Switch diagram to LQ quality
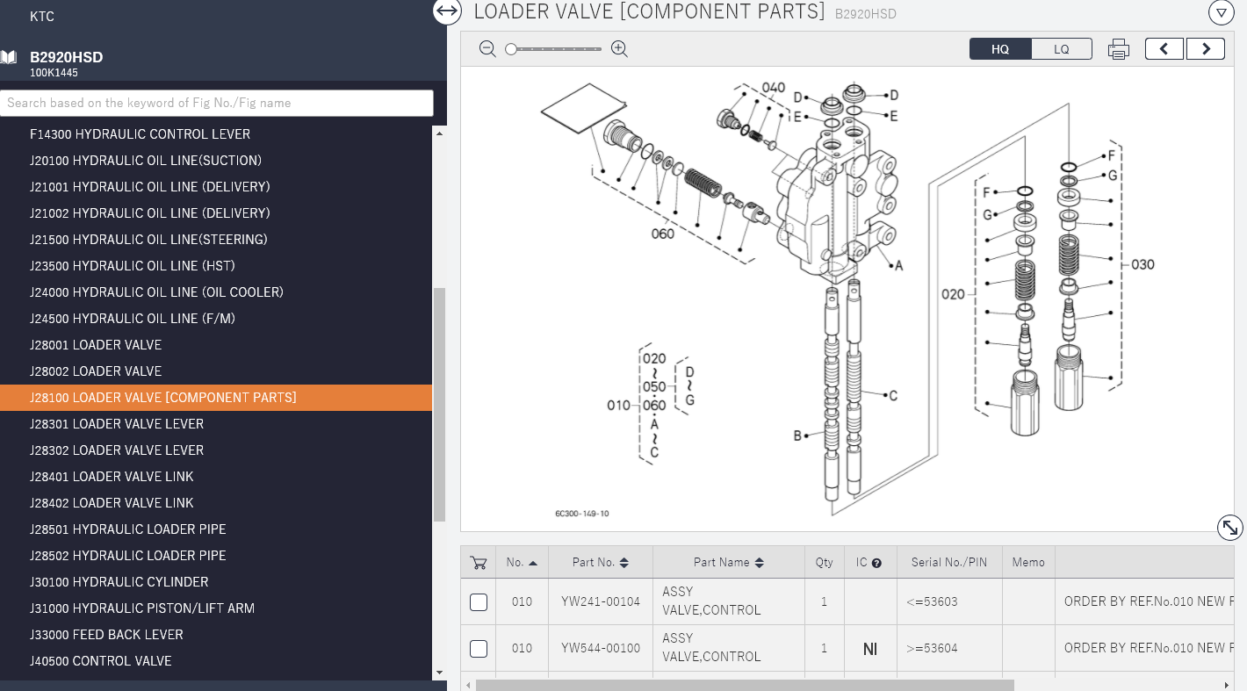The height and width of the screenshot is (691, 1247). [x=1062, y=49]
